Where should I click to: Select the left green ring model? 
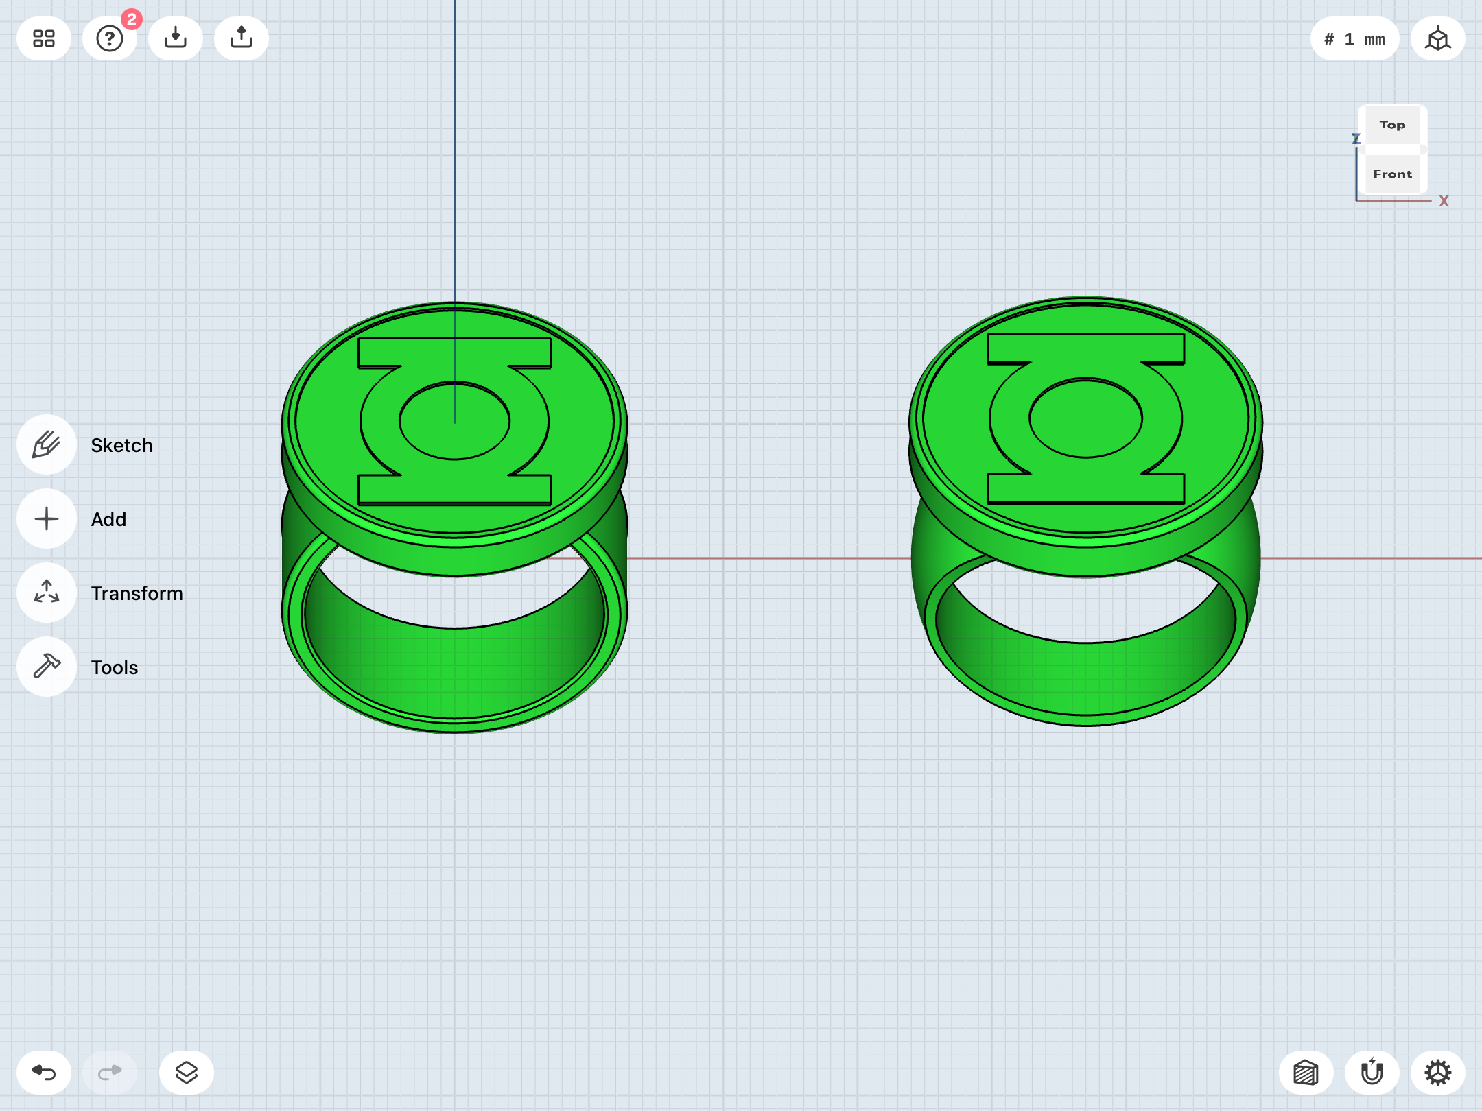454,518
